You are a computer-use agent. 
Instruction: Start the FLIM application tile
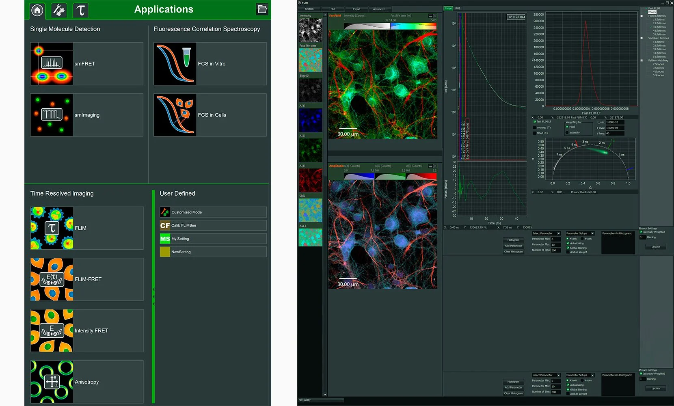[x=86, y=228]
